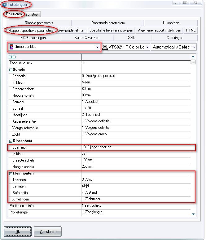Click Zicht value 1. Volgens groep
206x240 pixels.
pos(94,134)
